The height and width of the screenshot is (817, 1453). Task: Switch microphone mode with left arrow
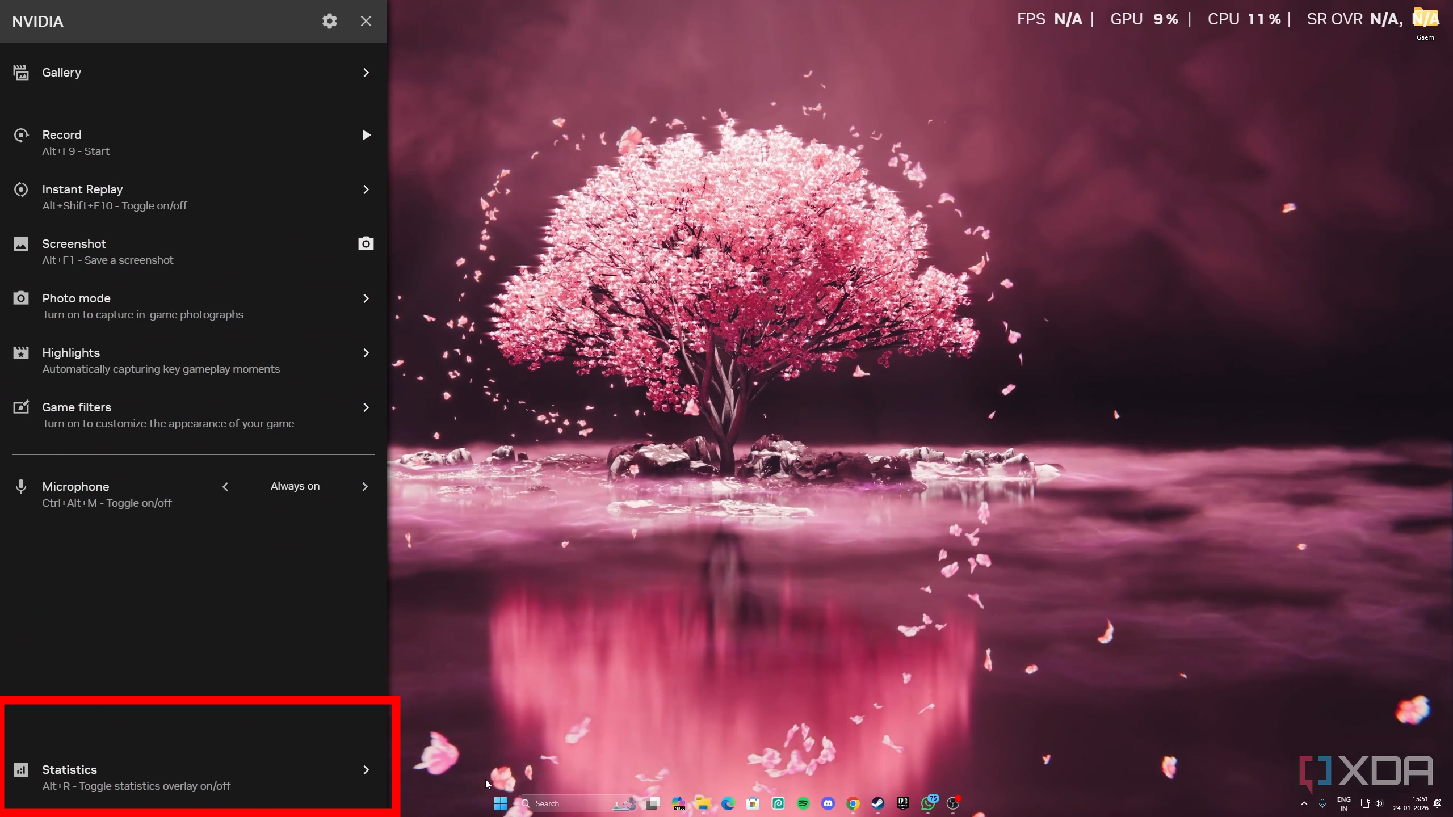pos(225,487)
